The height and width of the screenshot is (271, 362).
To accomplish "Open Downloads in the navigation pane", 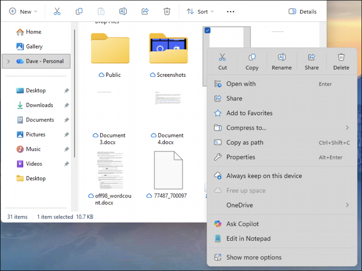I will click(x=39, y=105).
